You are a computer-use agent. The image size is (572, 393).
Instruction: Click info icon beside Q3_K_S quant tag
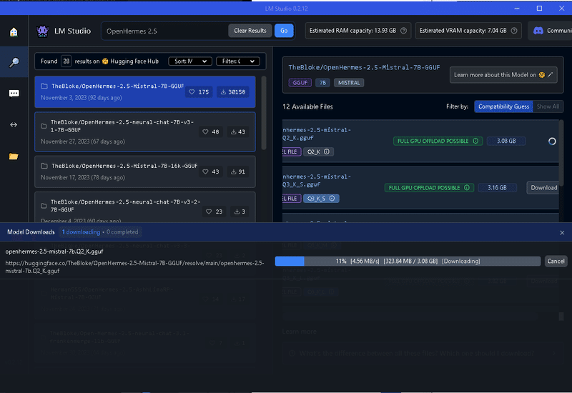(x=332, y=199)
